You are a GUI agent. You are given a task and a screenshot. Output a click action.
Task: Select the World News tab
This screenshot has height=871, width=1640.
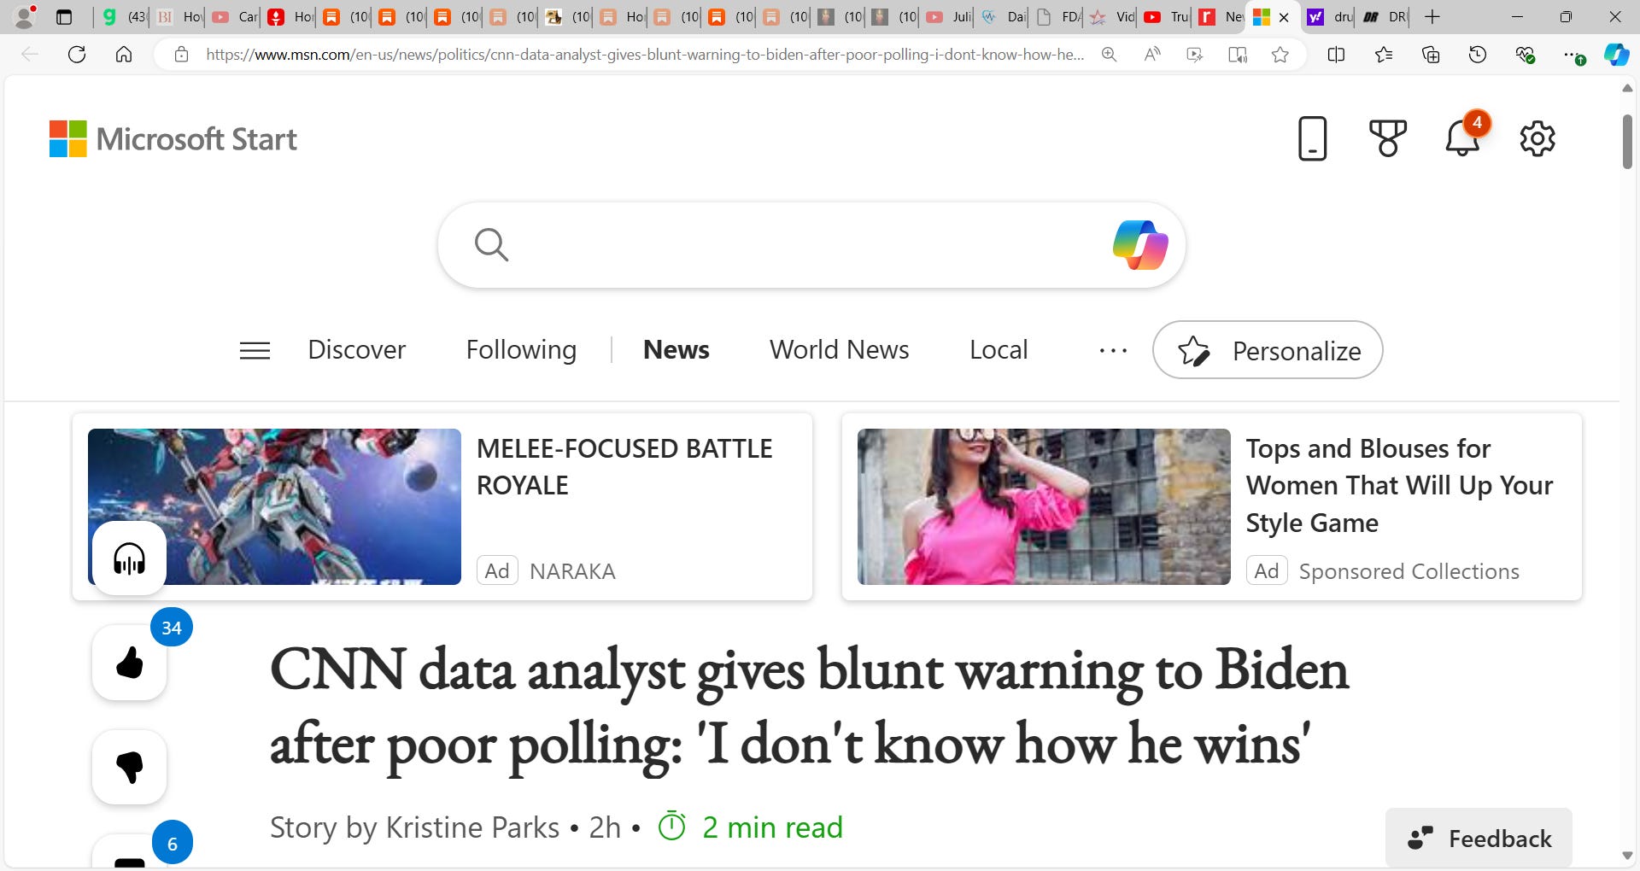pyautogui.click(x=839, y=350)
